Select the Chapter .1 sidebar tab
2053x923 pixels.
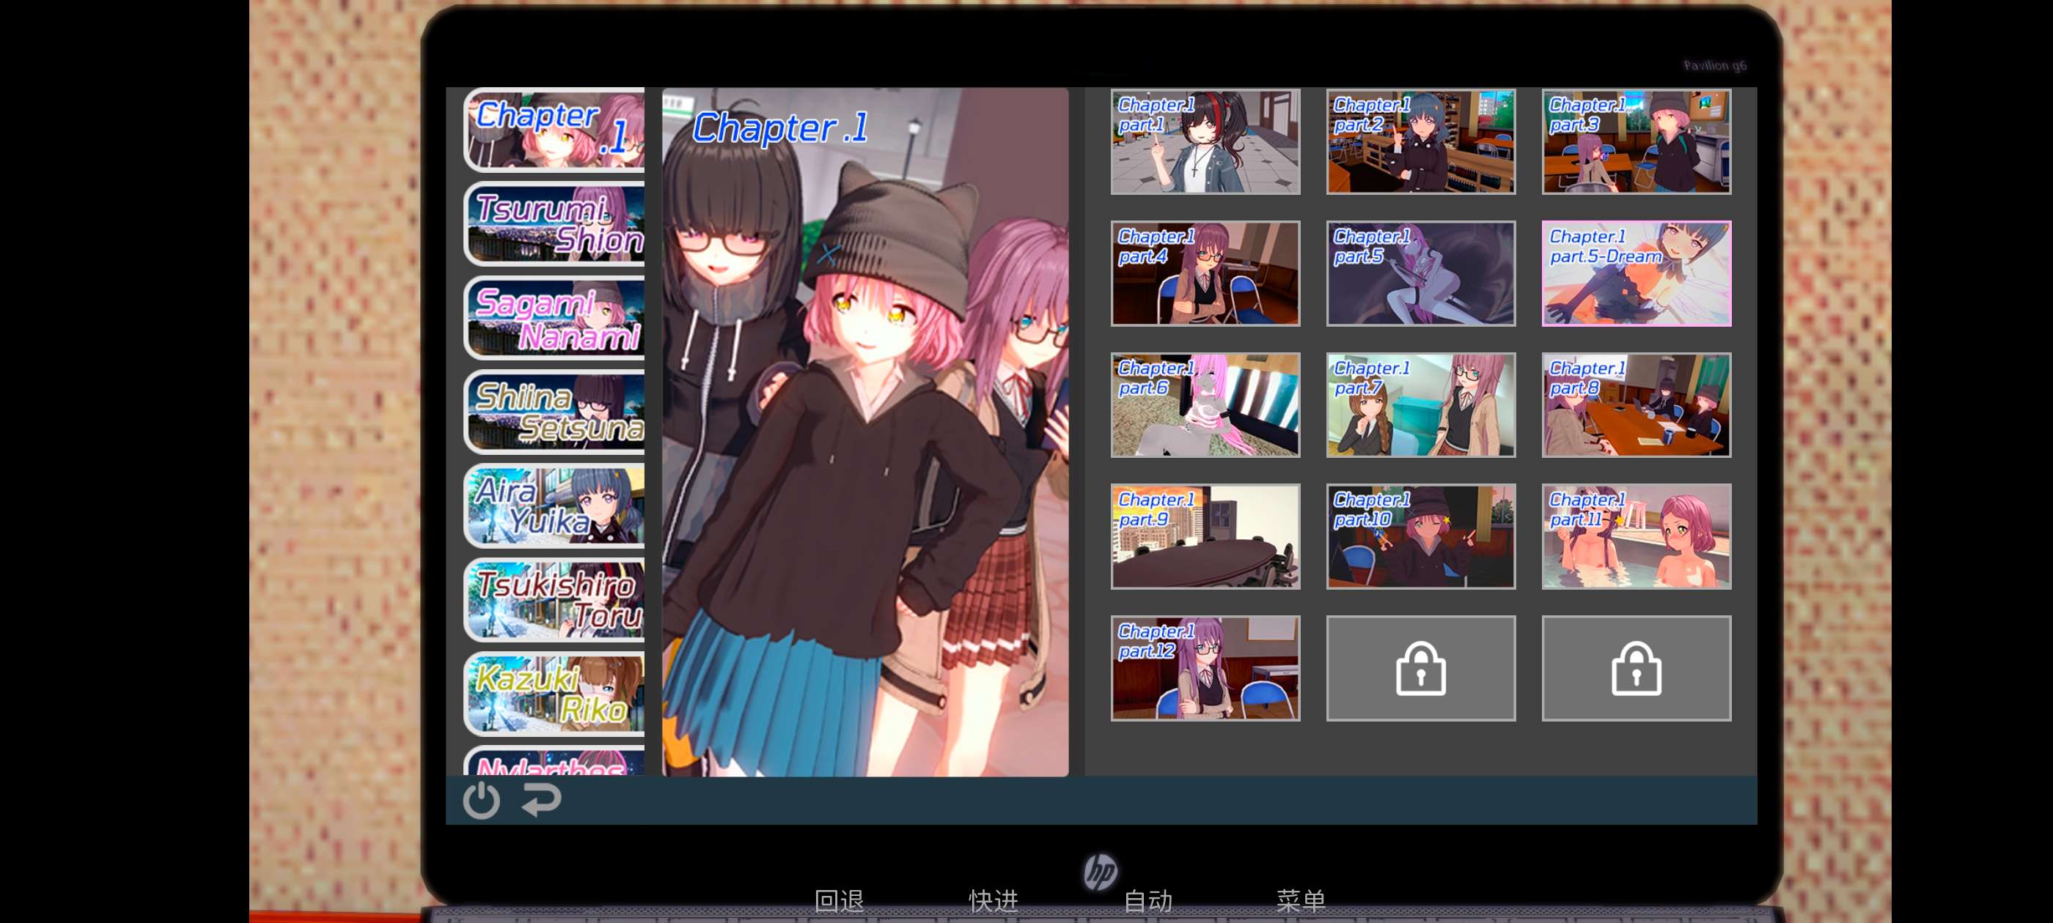click(x=555, y=130)
